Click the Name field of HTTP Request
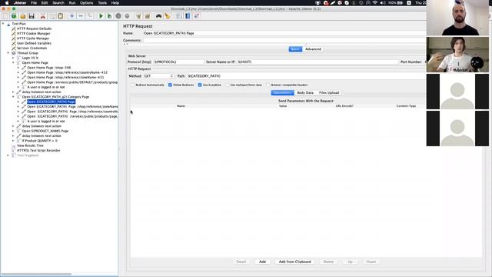The height and width of the screenshot is (277, 492). pos(284,33)
